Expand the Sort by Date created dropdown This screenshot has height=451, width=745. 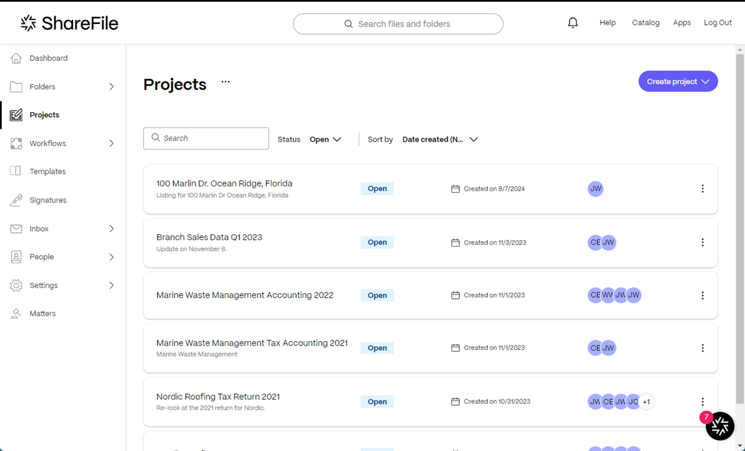pyautogui.click(x=441, y=139)
